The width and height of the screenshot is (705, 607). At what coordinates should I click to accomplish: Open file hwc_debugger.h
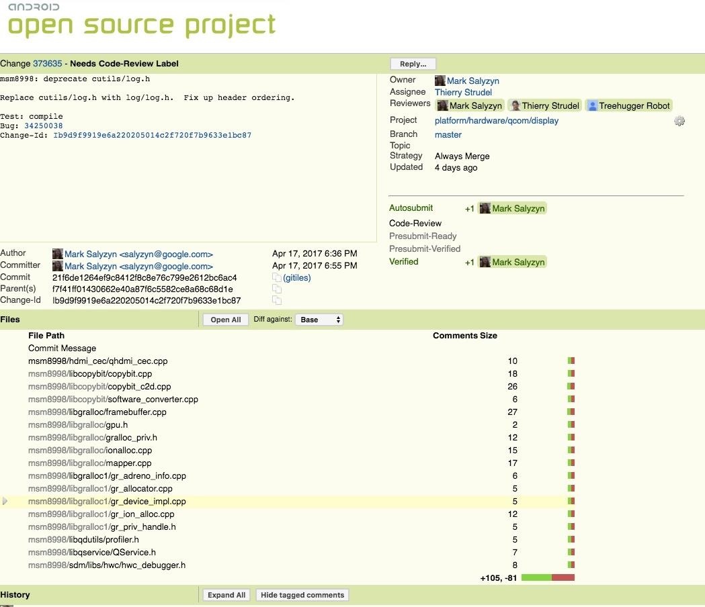(x=107, y=565)
